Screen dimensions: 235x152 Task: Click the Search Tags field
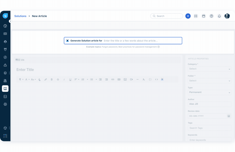(x=209, y=128)
